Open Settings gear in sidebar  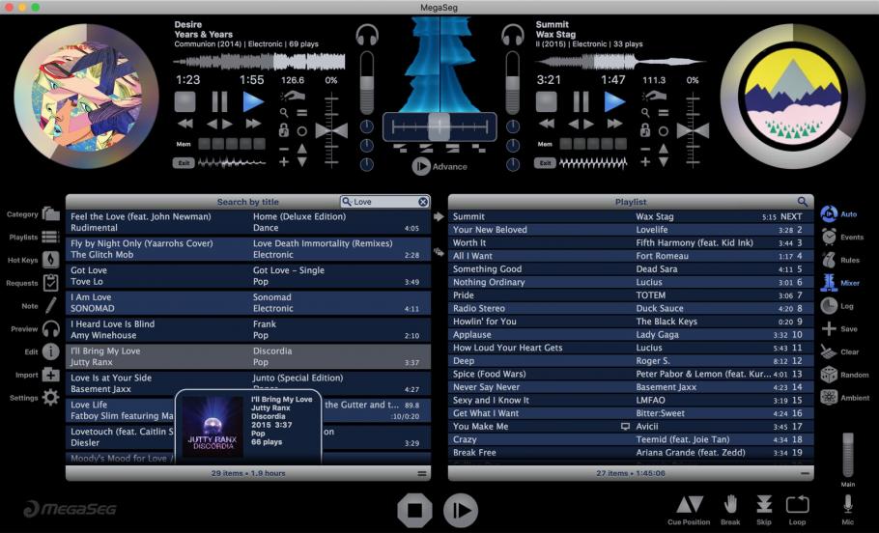[50, 398]
